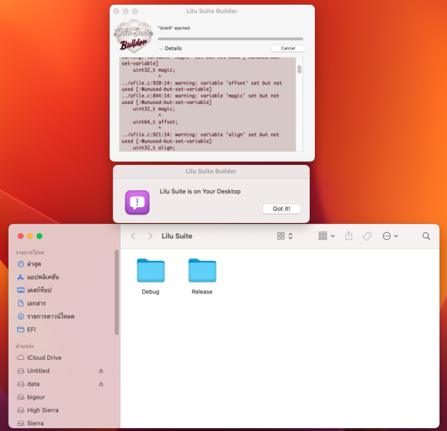Click the '"disk9" ejected.' status text
Viewport: 447px width, 431px height.
click(175, 28)
